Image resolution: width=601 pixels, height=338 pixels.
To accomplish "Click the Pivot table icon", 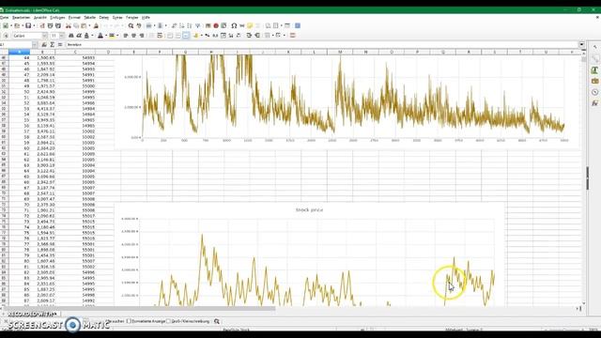I will pos(223,25).
